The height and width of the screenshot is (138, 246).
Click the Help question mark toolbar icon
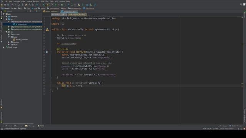pos(95,5)
